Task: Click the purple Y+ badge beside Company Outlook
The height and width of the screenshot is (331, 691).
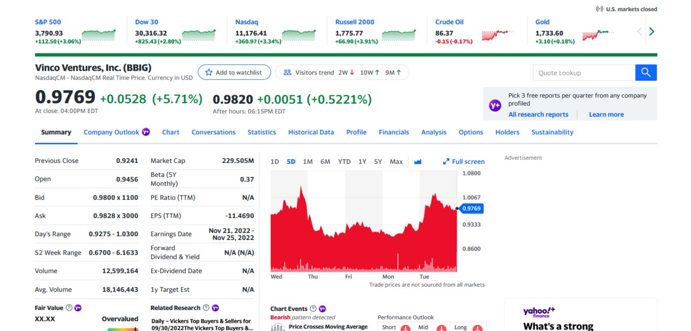Action: tap(146, 132)
